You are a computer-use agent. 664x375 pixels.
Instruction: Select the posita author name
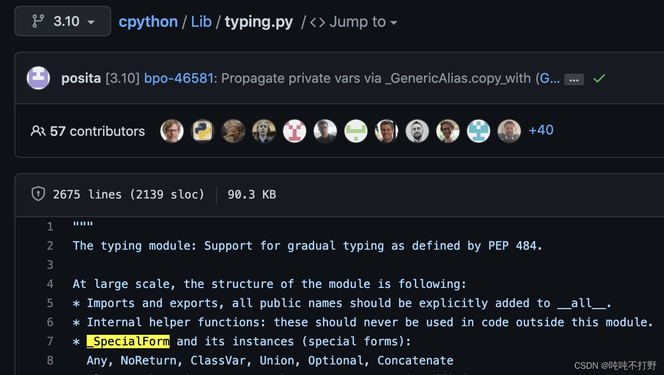81,77
